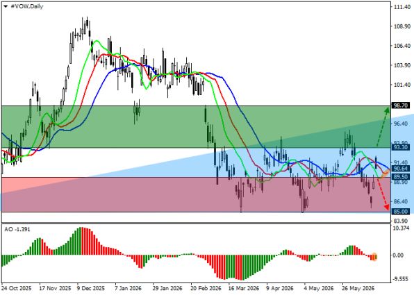Screen dimensions: 414x295
Task: Select the 98.70 price level label
Action: coord(401,106)
